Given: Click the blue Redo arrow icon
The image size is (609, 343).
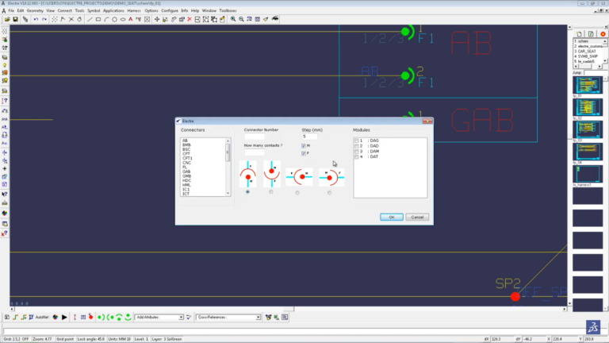Looking at the screenshot, I should click(x=44, y=19).
